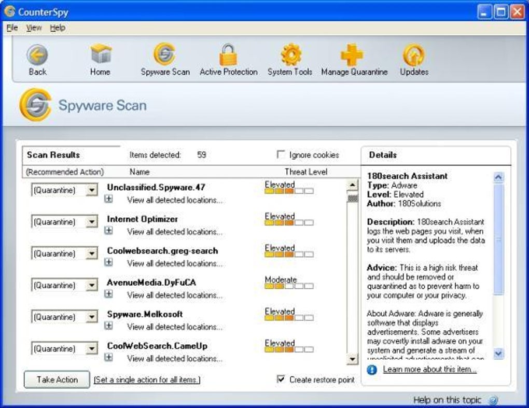Click View all detected locations under Internet Optimizer
Screen dimensions: 529x408
[175, 232]
